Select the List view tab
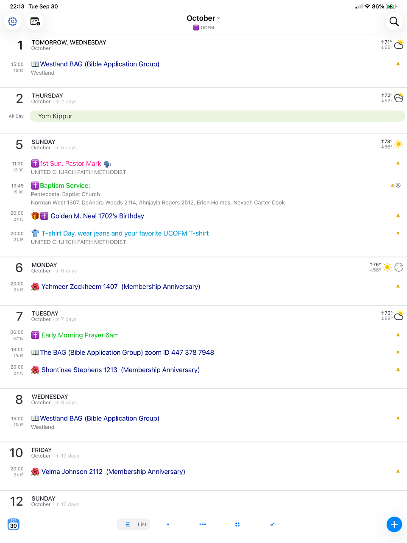 click(x=134, y=524)
